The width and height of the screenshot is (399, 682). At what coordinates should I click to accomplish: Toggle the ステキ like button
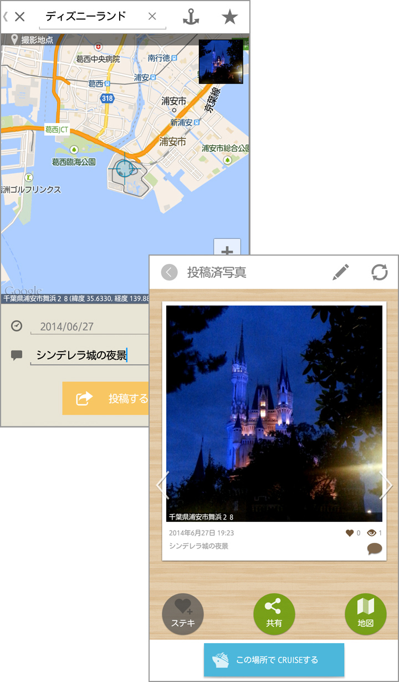183,614
